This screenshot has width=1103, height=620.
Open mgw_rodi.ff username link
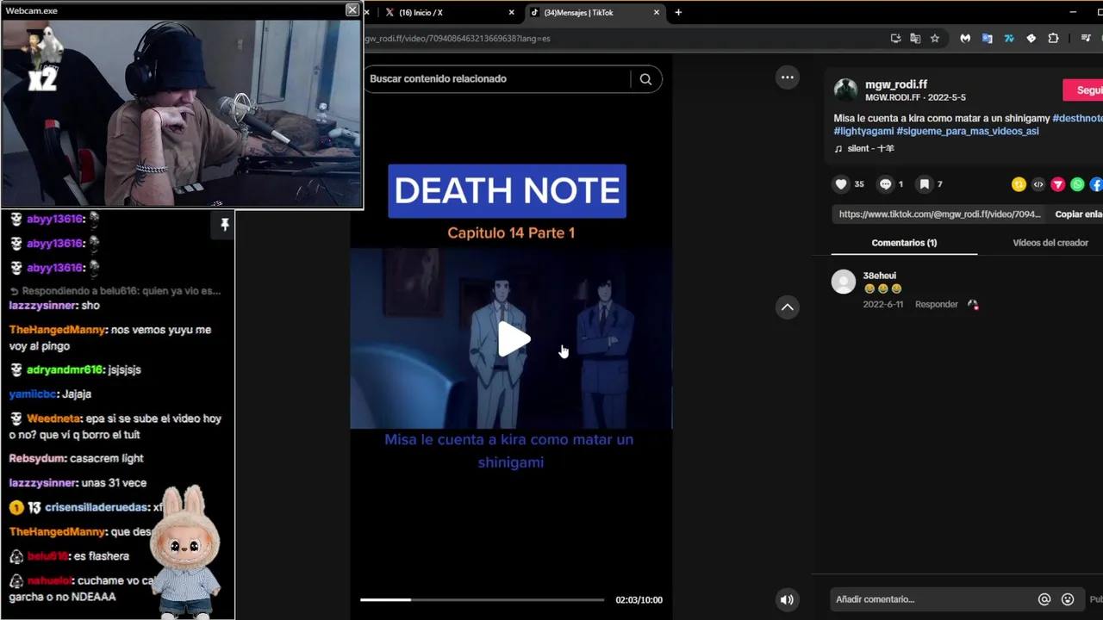[x=896, y=84]
